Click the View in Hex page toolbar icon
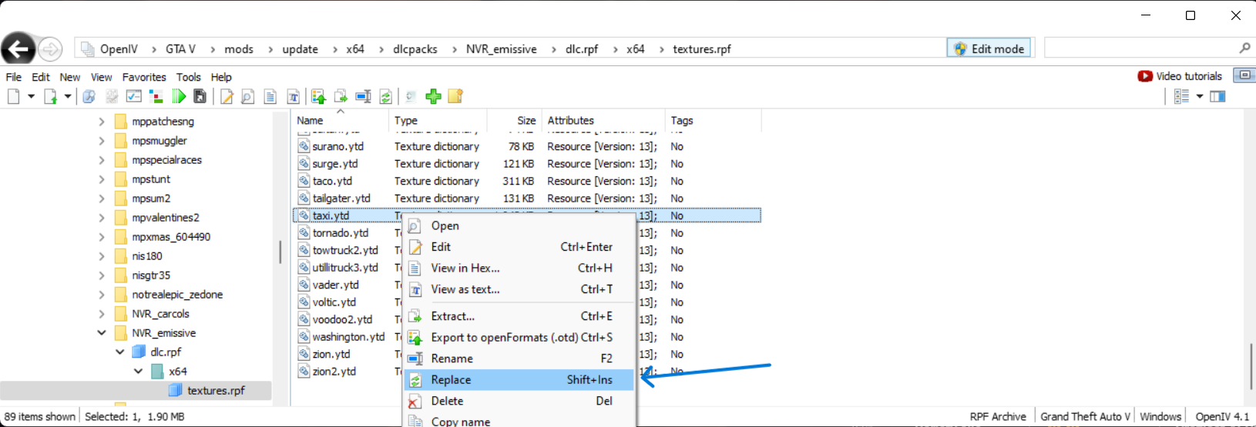This screenshot has height=427, width=1256. [270, 96]
